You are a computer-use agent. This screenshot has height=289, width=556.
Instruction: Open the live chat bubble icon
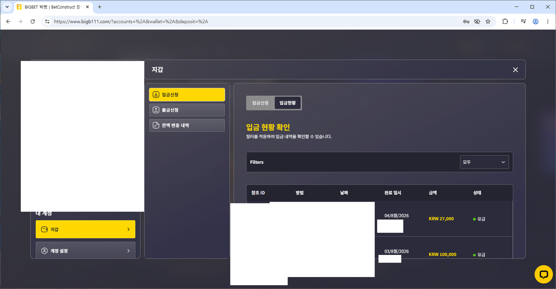[x=543, y=274]
